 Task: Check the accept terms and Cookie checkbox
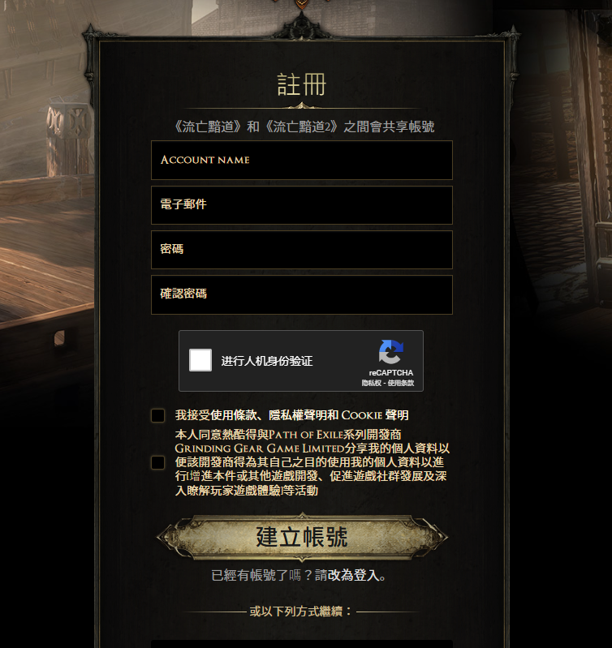click(158, 415)
